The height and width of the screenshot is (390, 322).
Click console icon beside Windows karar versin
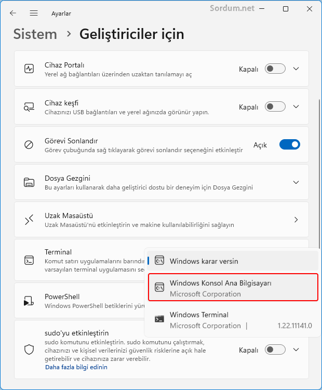[x=159, y=261]
